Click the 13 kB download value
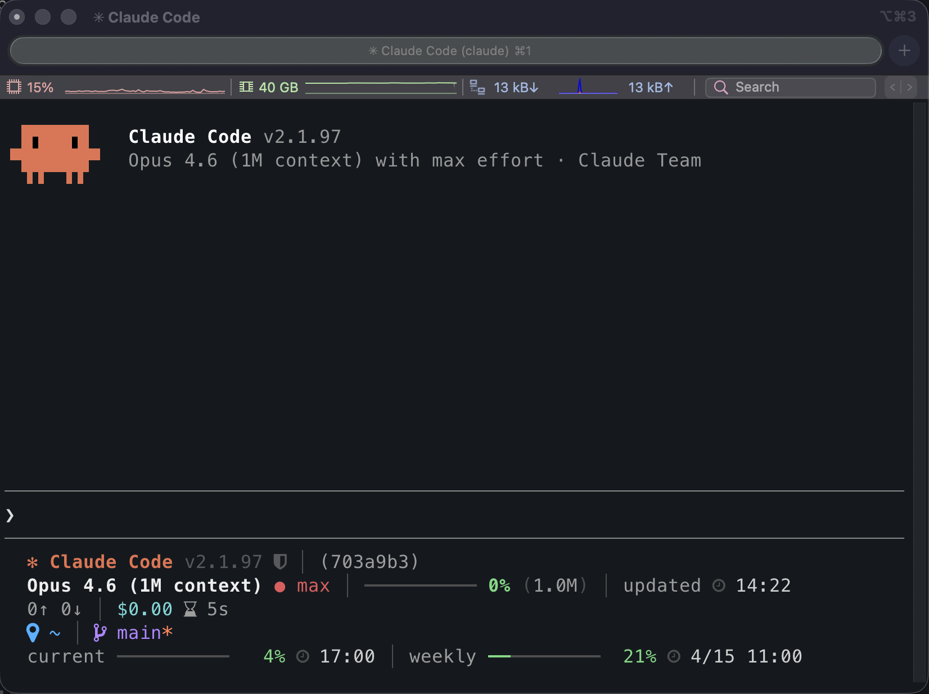 coord(516,88)
